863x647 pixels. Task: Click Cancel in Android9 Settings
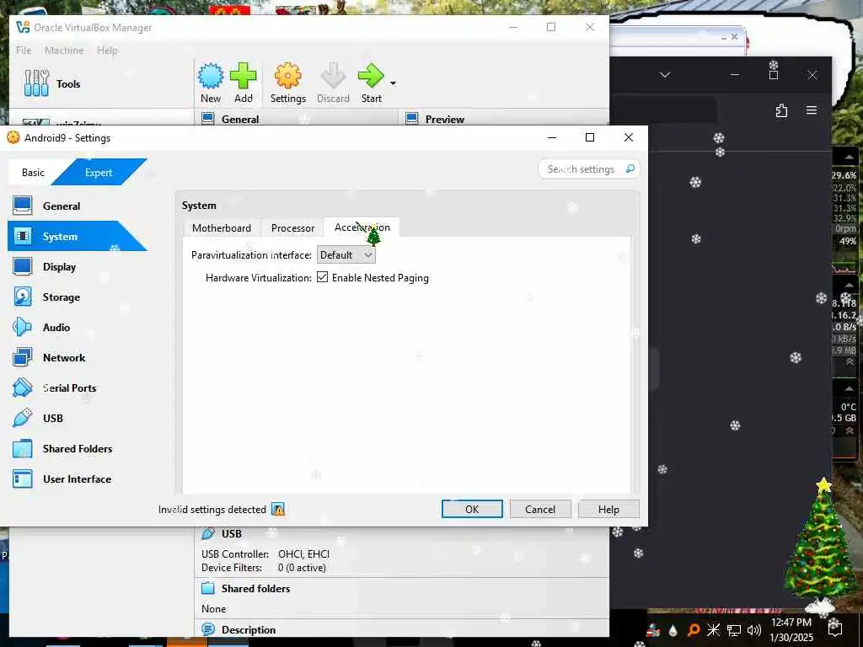540,509
